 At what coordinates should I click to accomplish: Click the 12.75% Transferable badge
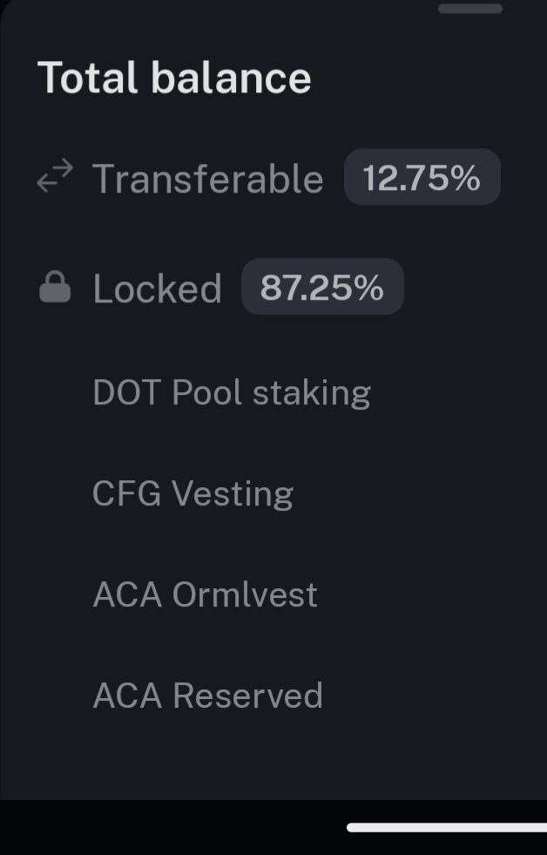pyautogui.click(x=422, y=177)
